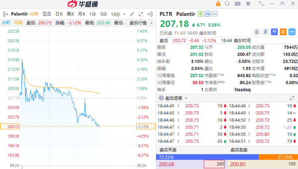Screen dimensions: 298x169
Task: Click the 18:44:47 trade with 65 volume
Action: coord(192,141)
